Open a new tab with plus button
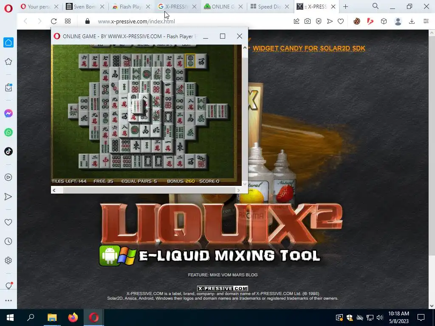 345,7
